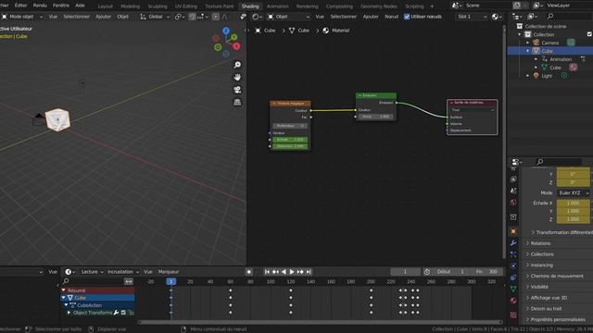Toggle only-show-selected filter in timeline
Image resolution: width=593 pixels, height=333 pixels.
point(129,281)
